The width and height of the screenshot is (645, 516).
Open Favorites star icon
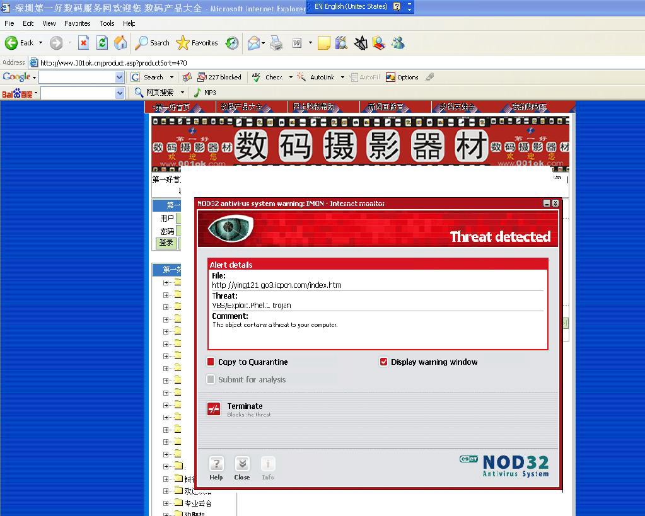point(182,43)
